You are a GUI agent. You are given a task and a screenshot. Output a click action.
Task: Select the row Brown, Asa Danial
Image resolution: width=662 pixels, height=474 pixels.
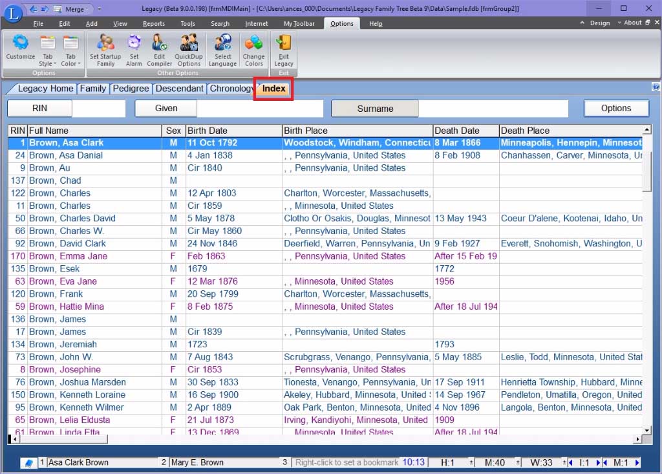pos(325,155)
